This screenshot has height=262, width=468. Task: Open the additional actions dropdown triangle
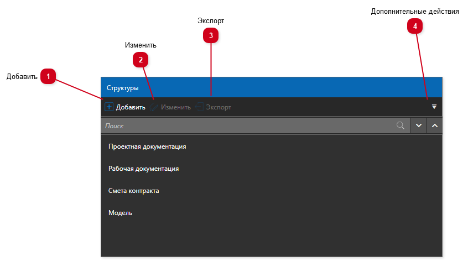[x=434, y=107]
